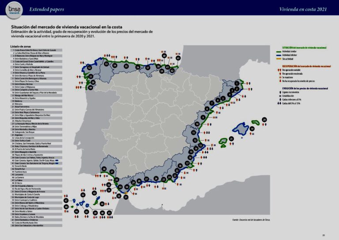Click zone marker 47 in the Canary Islands
The height and width of the screenshot is (240, 339).
point(66,201)
